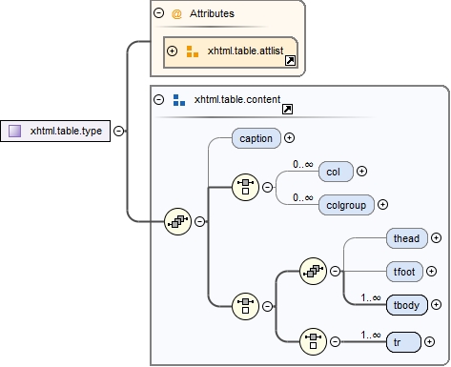Select the colgroup element

pyautogui.click(x=346, y=205)
